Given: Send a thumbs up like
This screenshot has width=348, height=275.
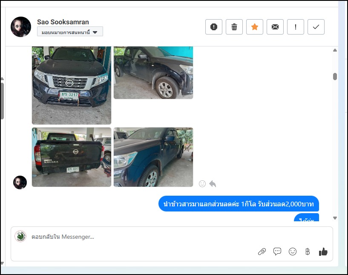Looking at the screenshot, I should click(323, 252).
